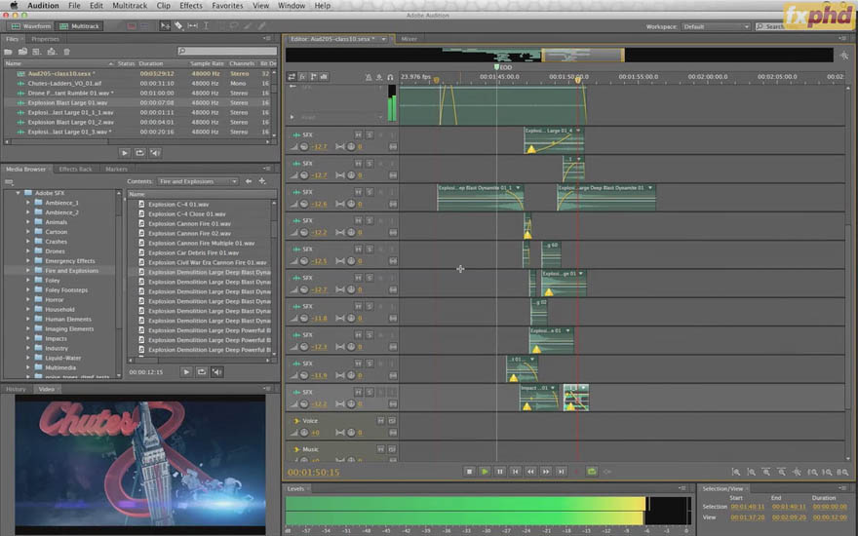Click the Media Browser preview play icon
The height and width of the screenshot is (536, 858).
click(186, 372)
